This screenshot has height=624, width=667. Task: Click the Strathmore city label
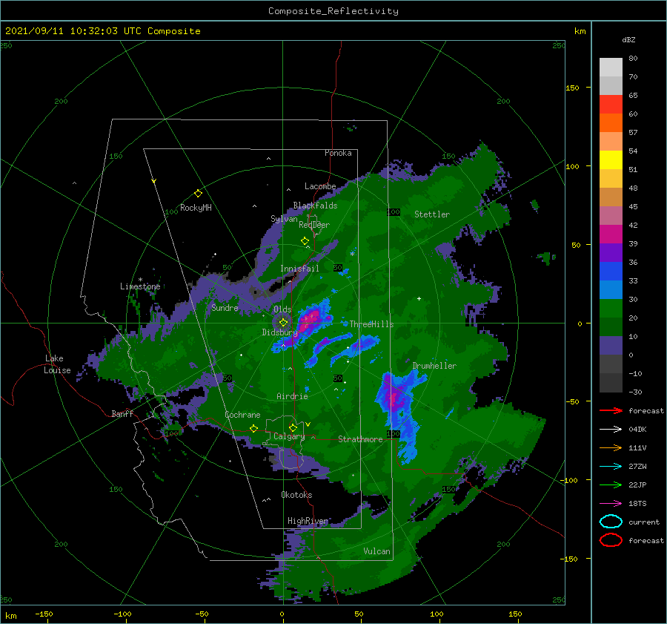pos(360,439)
